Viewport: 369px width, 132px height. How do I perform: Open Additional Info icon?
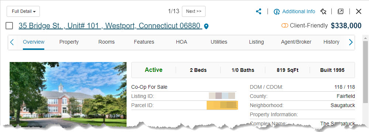[x=276, y=12]
